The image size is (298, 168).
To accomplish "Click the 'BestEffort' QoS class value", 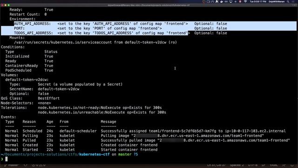I will (x=48, y=98).
